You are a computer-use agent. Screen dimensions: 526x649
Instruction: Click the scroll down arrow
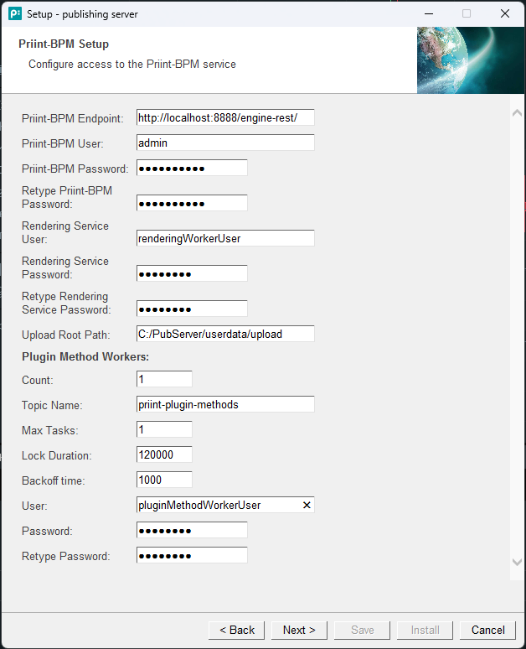pyautogui.click(x=517, y=562)
